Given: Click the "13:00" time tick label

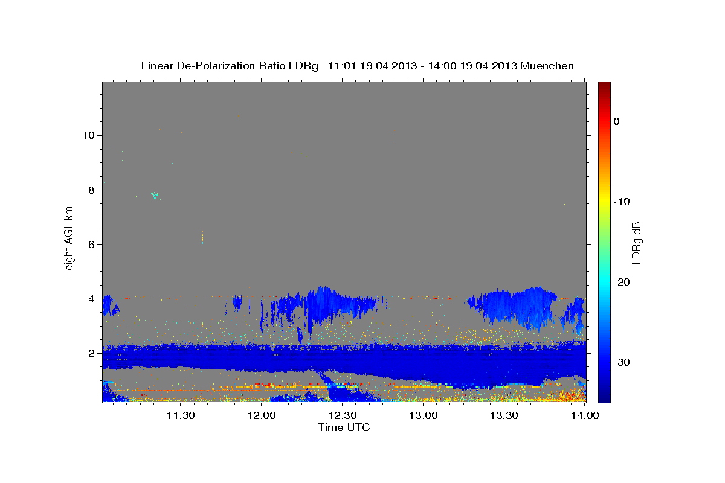Looking at the screenshot, I should point(424,415).
